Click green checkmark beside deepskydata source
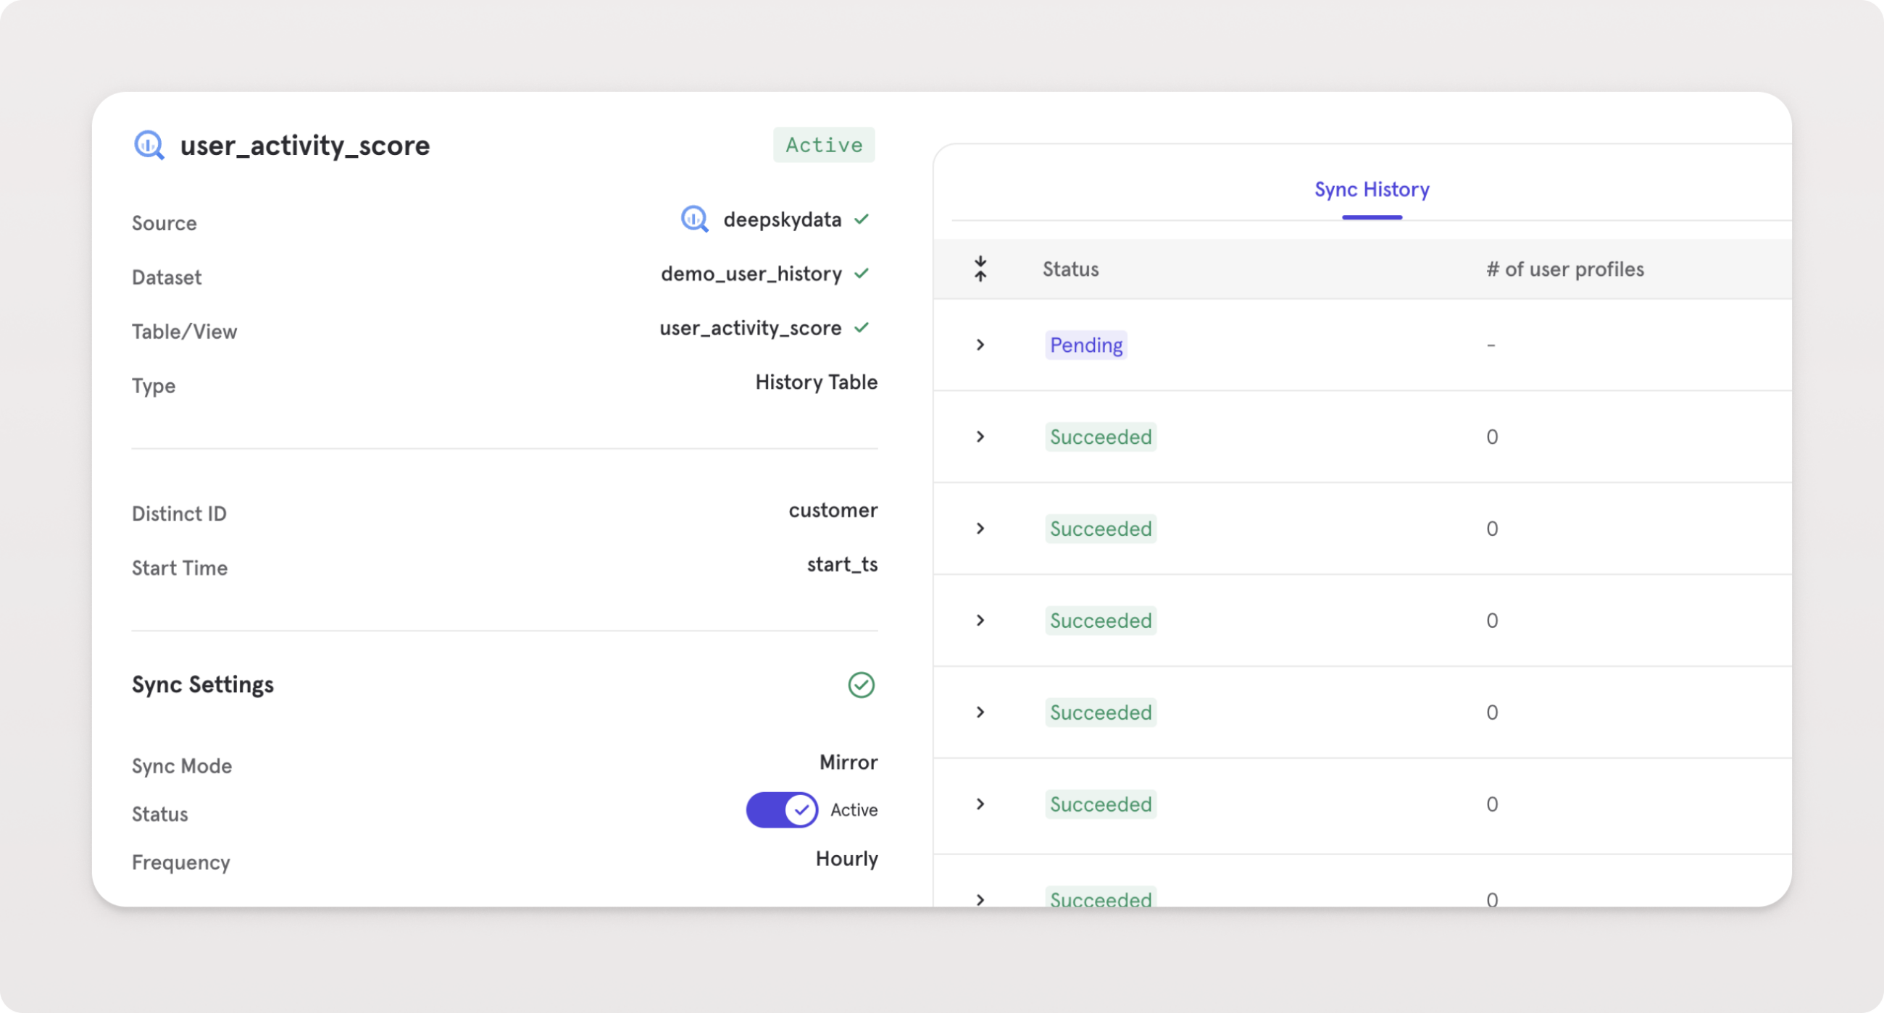This screenshot has height=1013, width=1884. [x=862, y=219]
